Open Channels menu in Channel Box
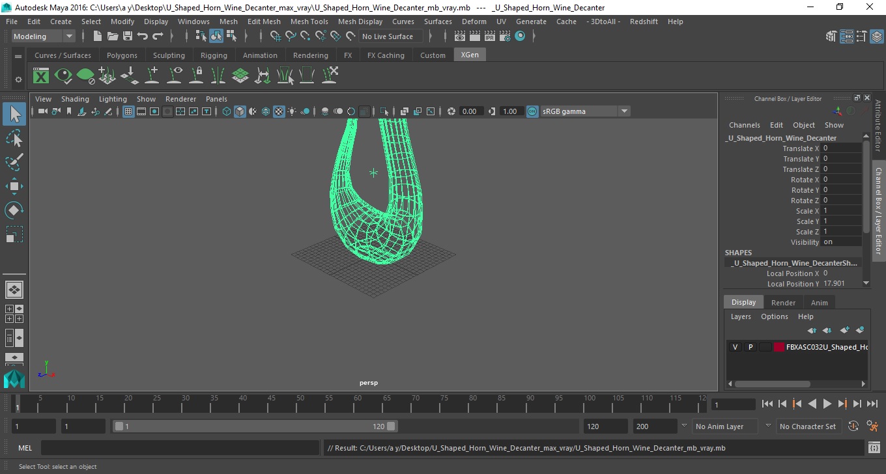 [x=744, y=125]
